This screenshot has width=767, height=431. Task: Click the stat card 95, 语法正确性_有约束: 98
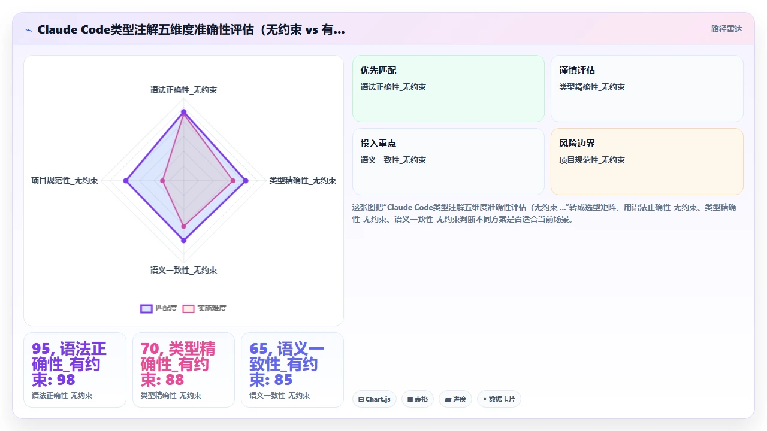click(x=75, y=370)
